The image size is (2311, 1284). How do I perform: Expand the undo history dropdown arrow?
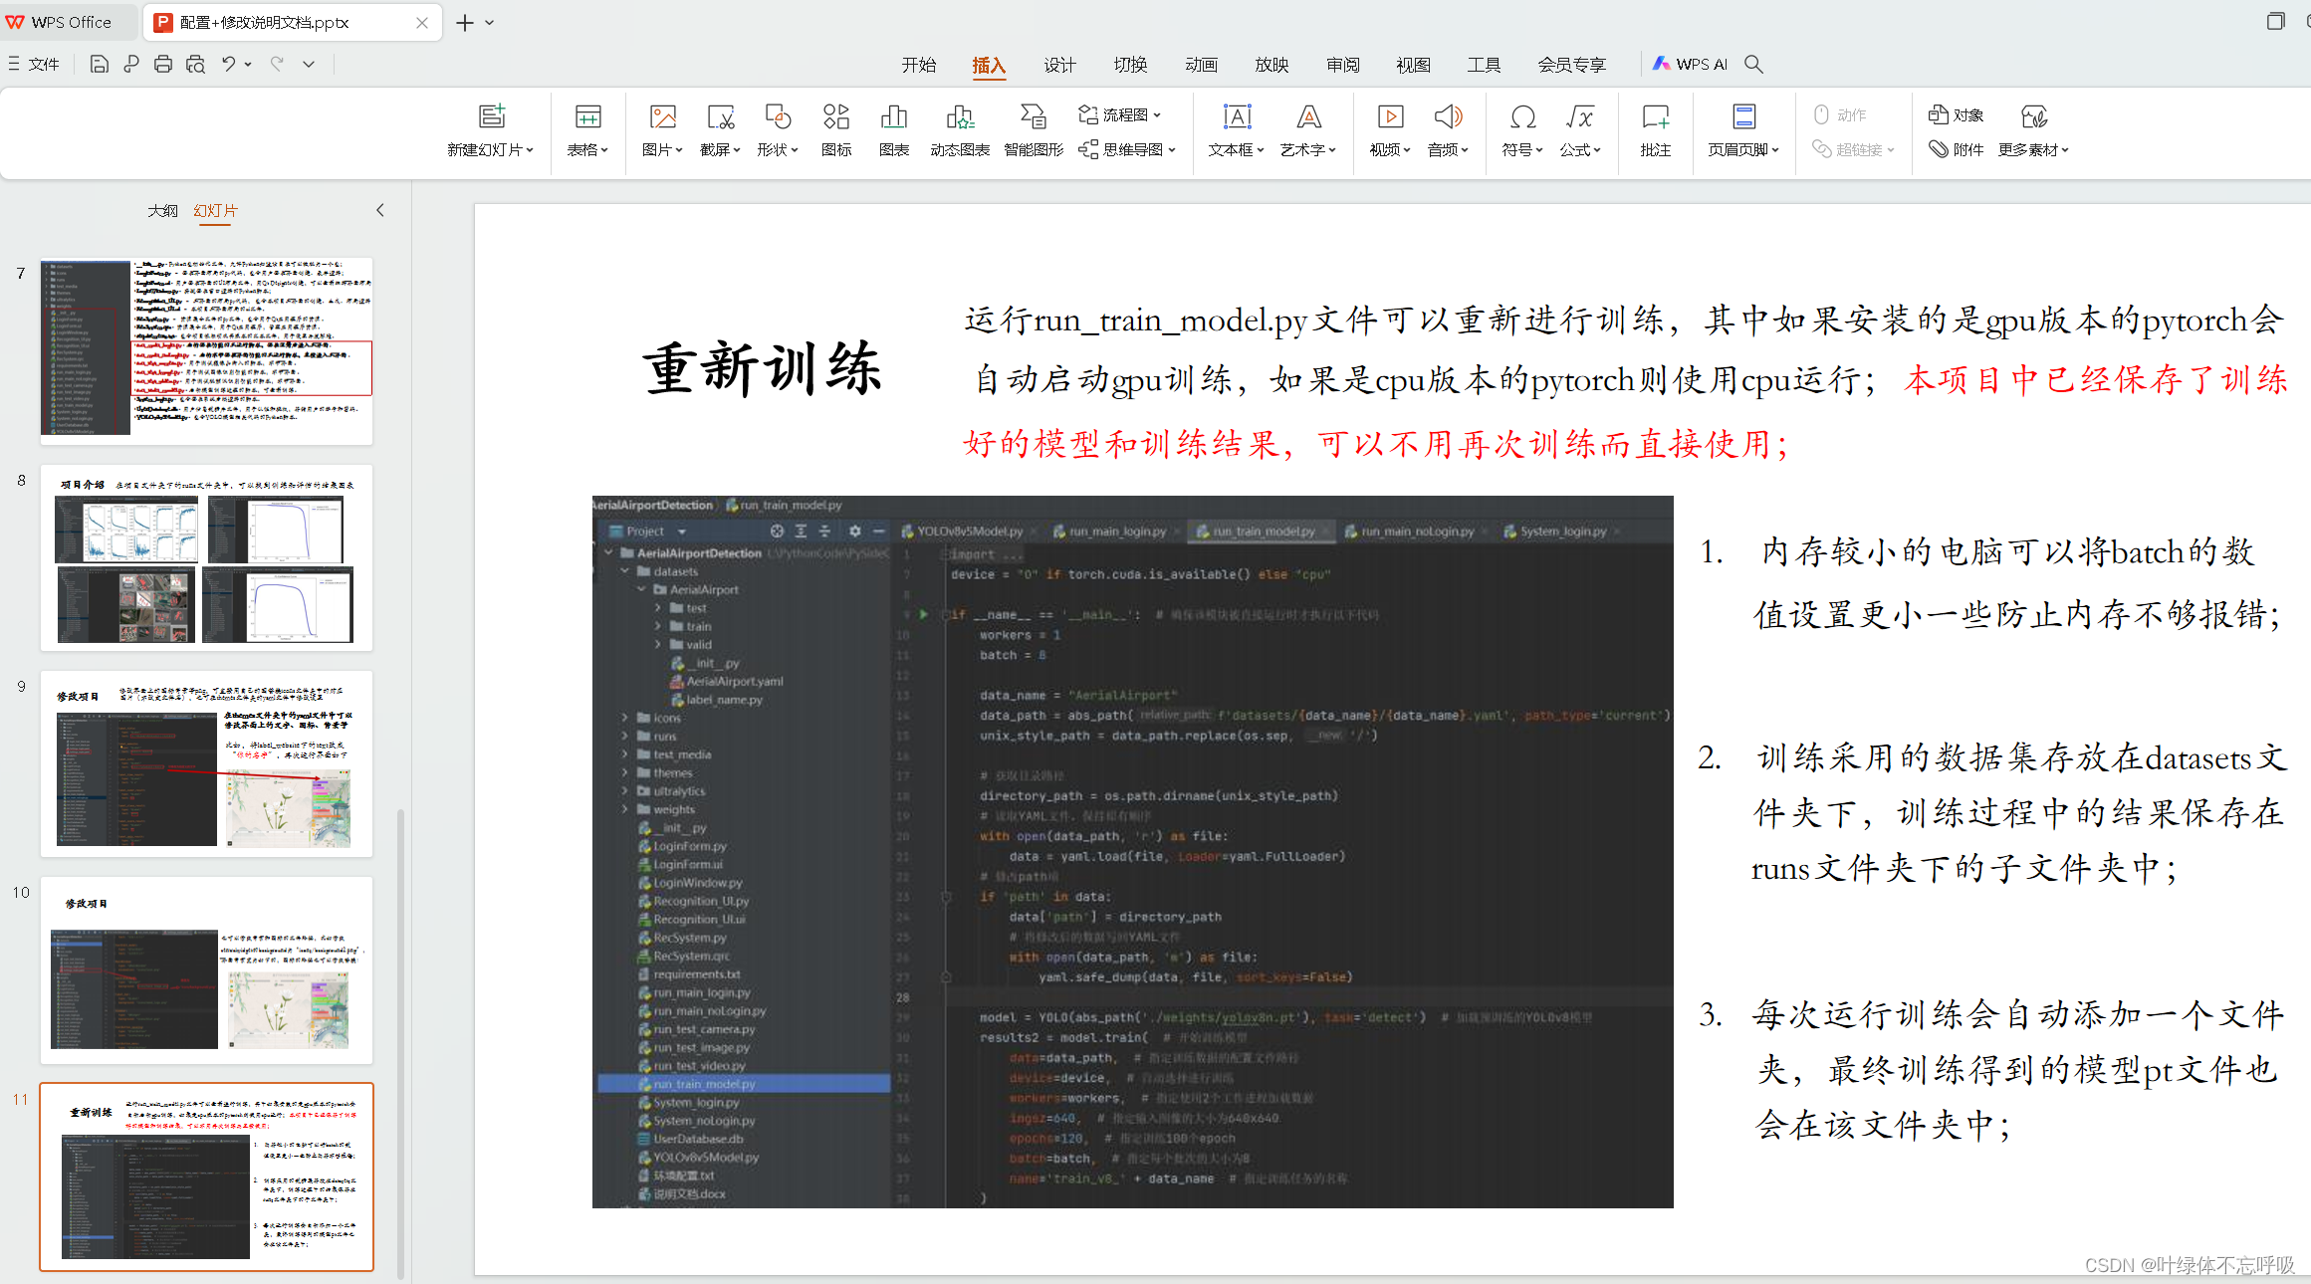(x=248, y=65)
